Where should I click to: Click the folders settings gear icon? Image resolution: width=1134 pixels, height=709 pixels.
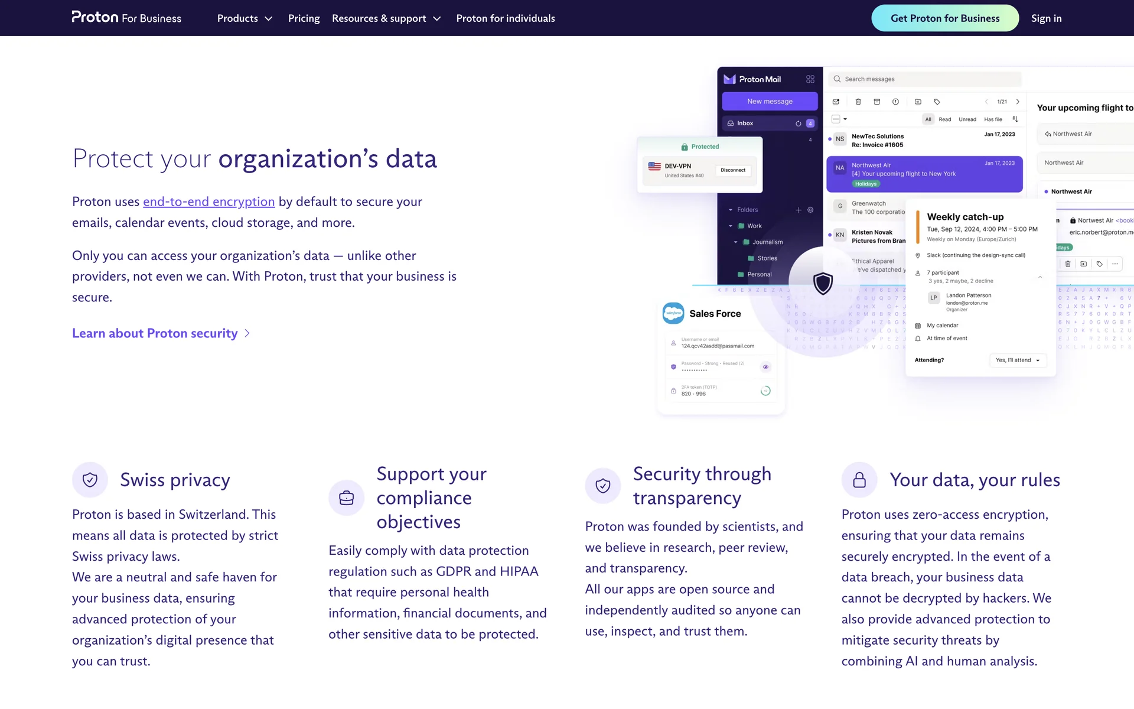click(x=810, y=210)
